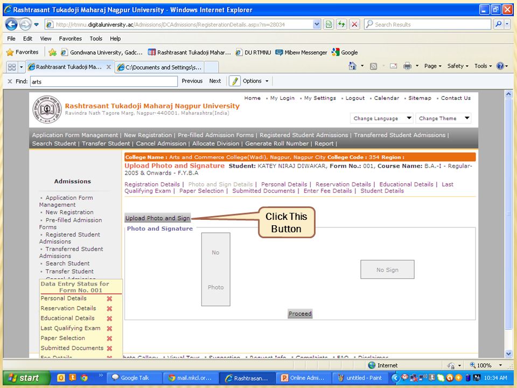Open the Safety command bar menu
This screenshot has height=388, width=517.
(458, 66)
